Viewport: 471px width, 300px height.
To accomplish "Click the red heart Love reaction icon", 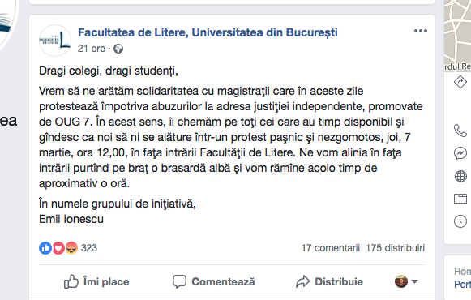I will click(x=58, y=248).
